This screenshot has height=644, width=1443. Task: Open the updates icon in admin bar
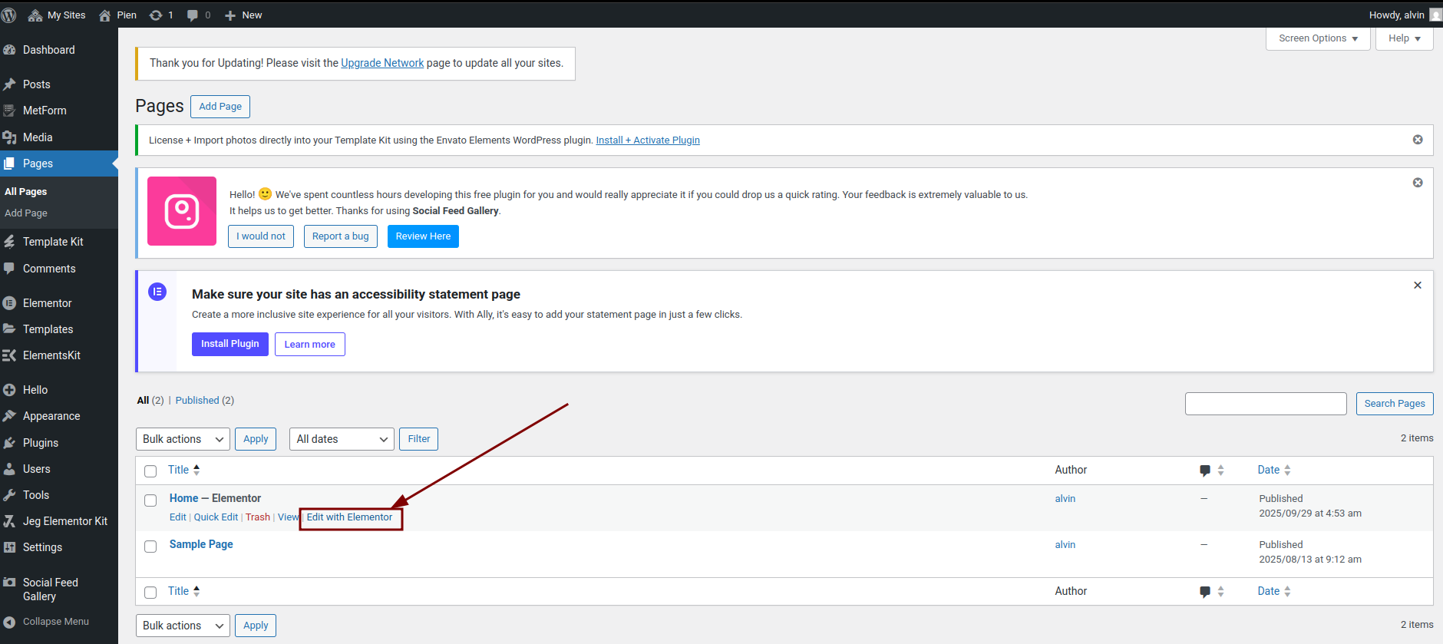tap(156, 15)
